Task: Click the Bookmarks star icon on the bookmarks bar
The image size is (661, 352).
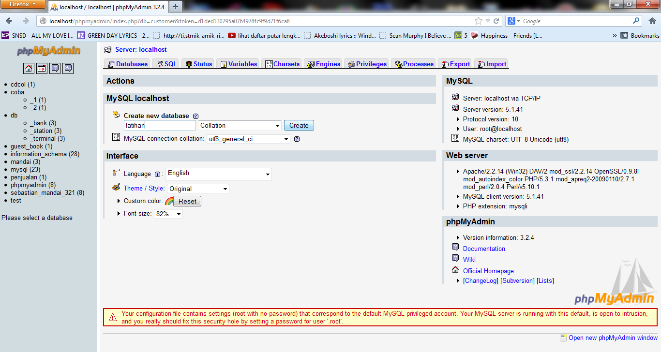Action: click(625, 35)
